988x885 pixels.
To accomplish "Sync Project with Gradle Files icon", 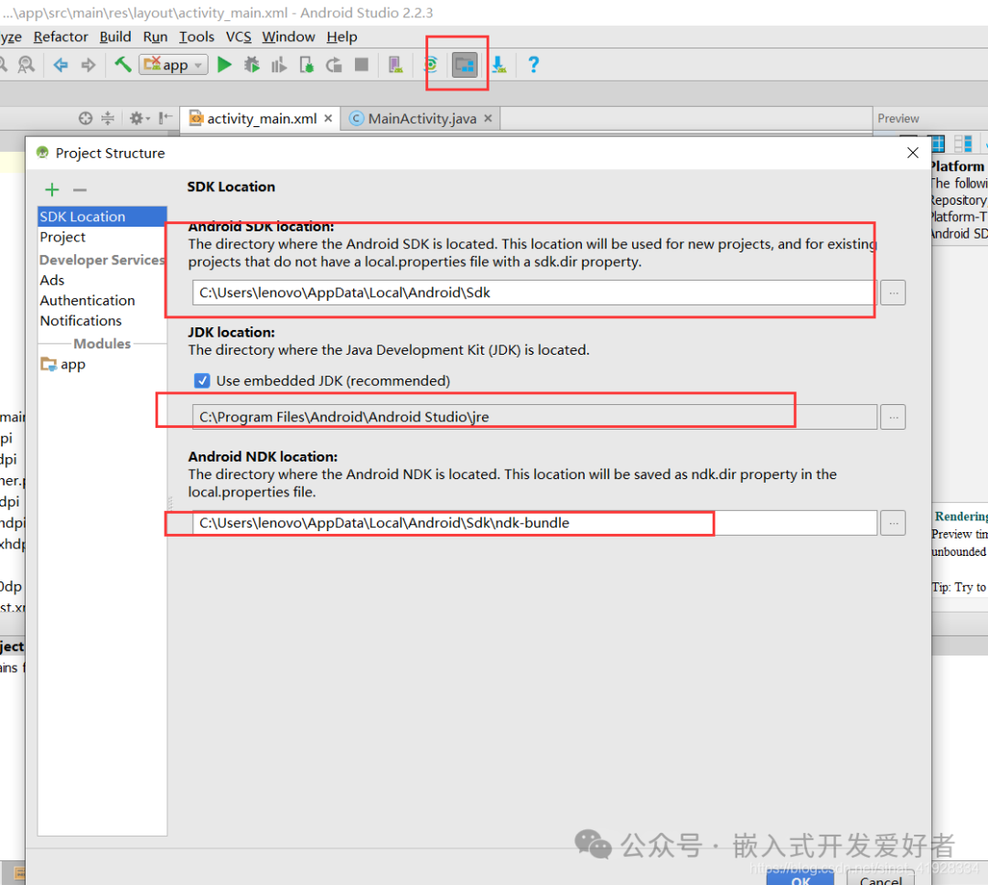I will click(x=431, y=64).
